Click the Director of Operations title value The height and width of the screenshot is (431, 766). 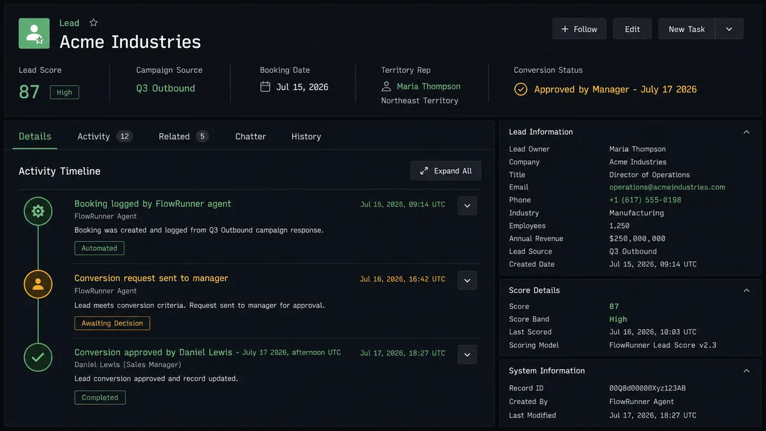tap(649, 174)
